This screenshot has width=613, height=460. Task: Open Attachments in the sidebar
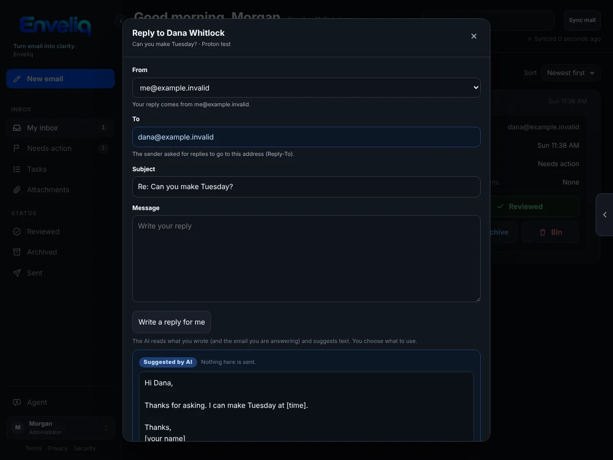(x=60, y=190)
